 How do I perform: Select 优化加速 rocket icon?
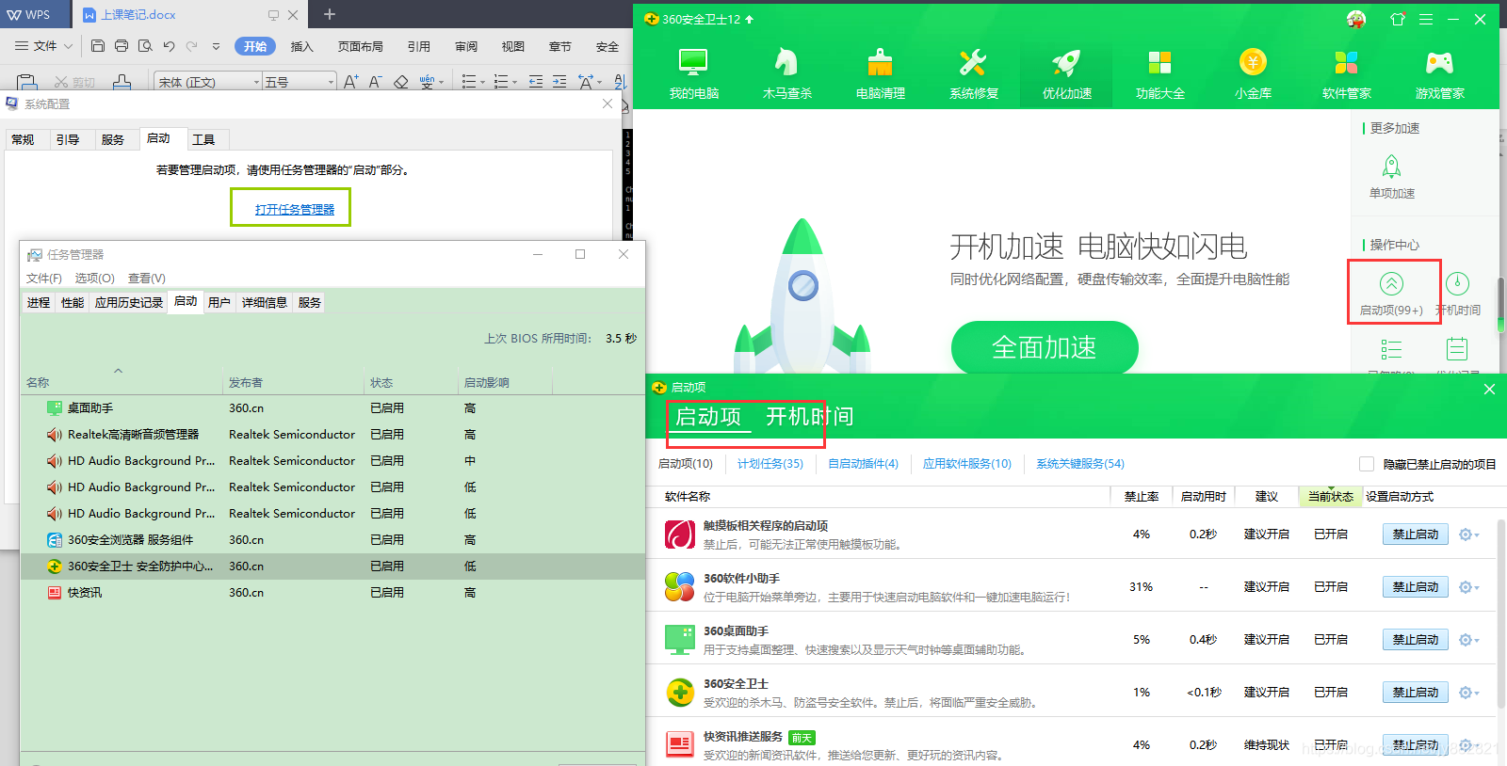click(x=1066, y=74)
